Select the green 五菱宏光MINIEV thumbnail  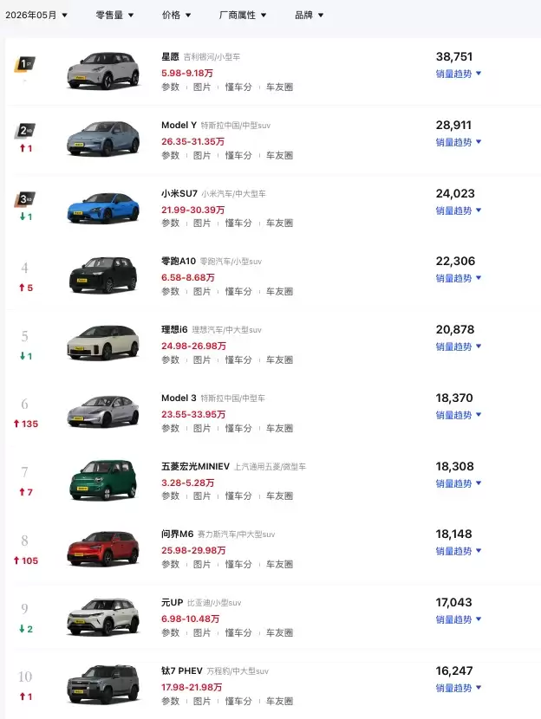coord(103,480)
